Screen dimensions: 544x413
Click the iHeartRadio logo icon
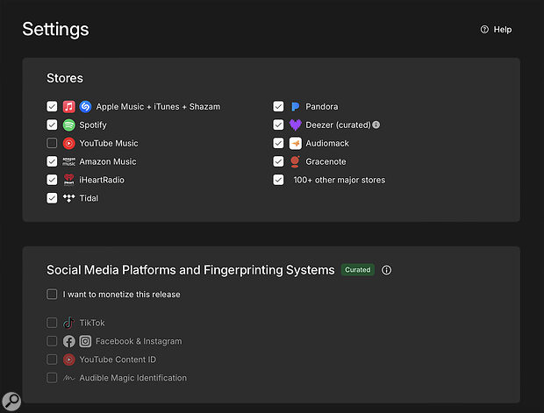pyautogui.click(x=68, y=180)
